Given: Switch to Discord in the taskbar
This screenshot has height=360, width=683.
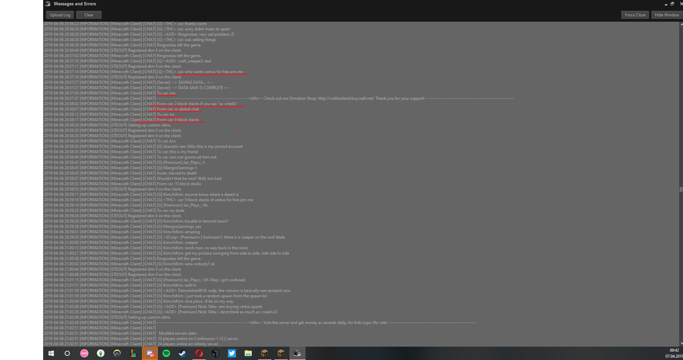Looking at the screenshot, I should (x=150, y=354).
